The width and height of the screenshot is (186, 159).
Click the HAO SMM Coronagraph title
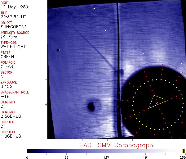tap(116, 145)
